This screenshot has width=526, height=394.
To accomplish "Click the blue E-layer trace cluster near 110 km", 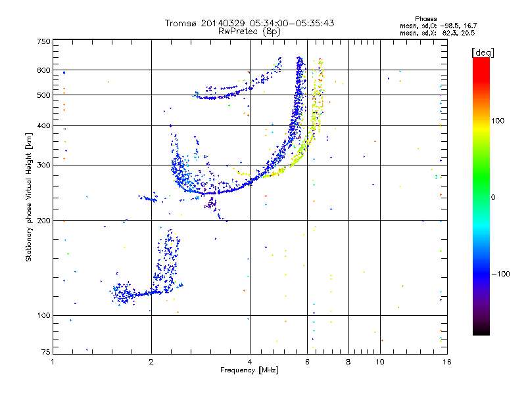I will (x=122, y=294).
